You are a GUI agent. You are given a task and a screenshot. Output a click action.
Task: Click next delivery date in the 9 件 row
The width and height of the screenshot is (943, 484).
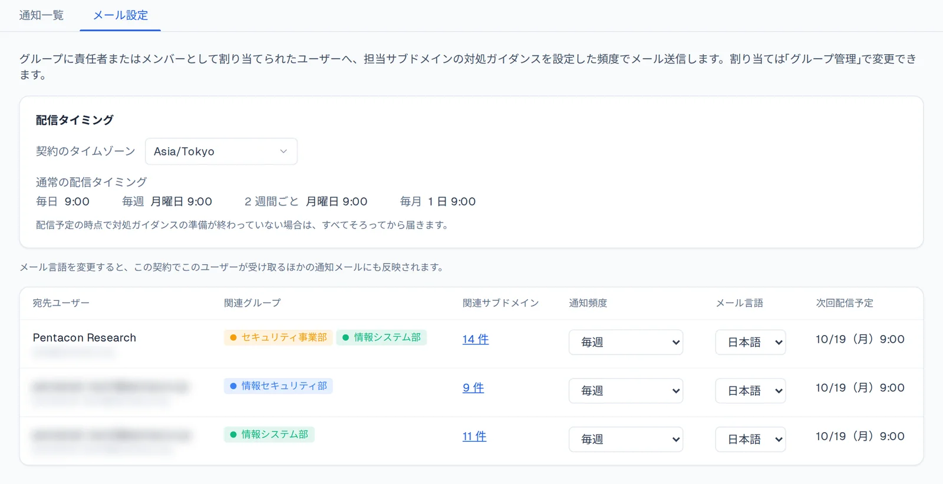(x=860, y=388)
